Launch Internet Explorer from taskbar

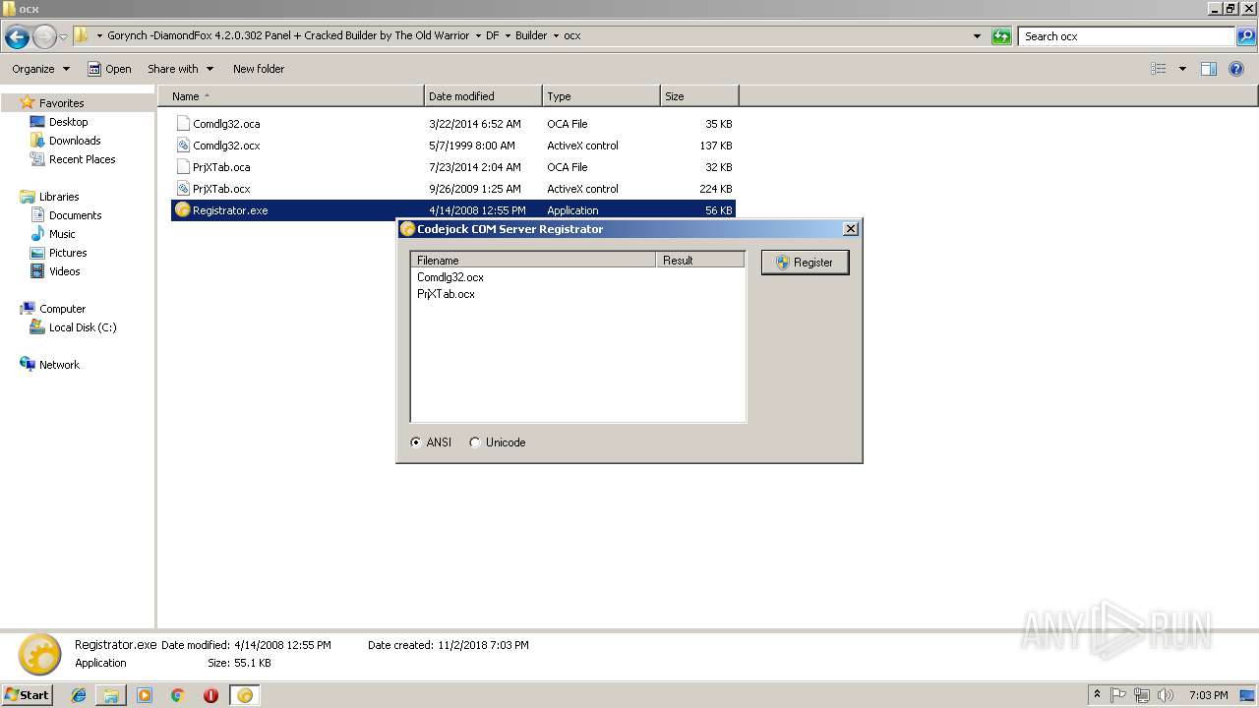tap(80, 695)
